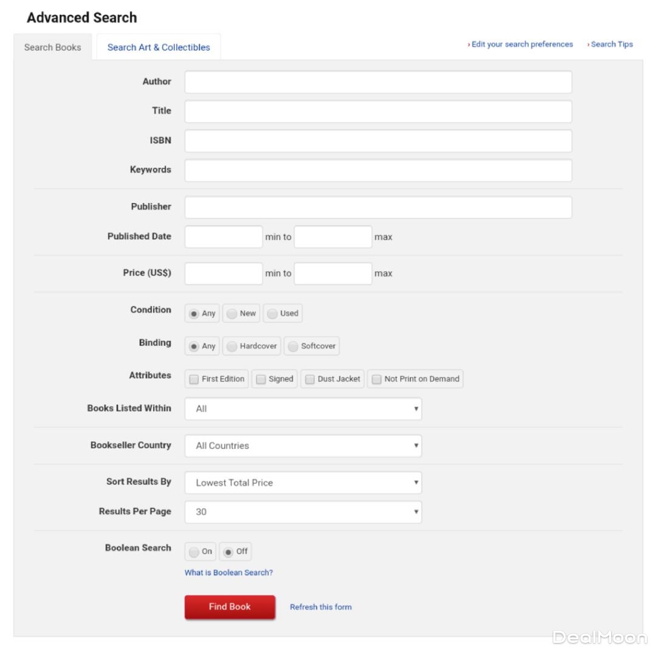Check Not Print on Demand
The height and width of the screenshot is (652, 656).
377,379
